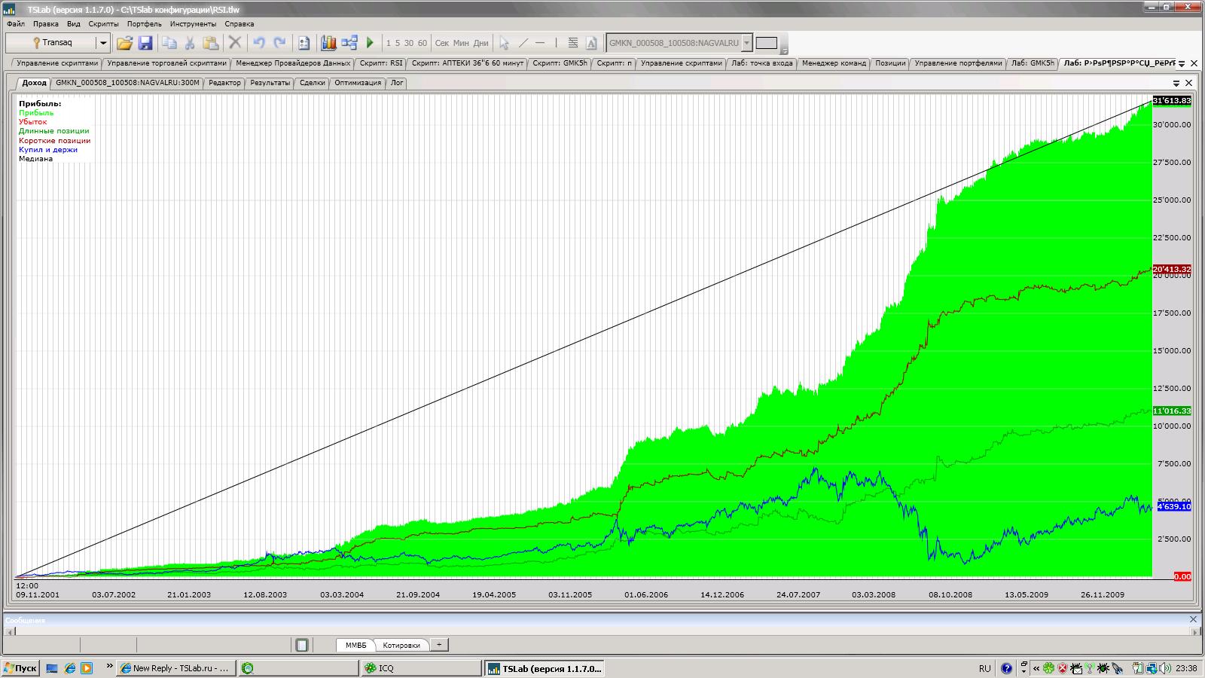The width and height of the screenshot is (1205, 678).
Task: Expand the document tab list arrow
Action: 1182,64
